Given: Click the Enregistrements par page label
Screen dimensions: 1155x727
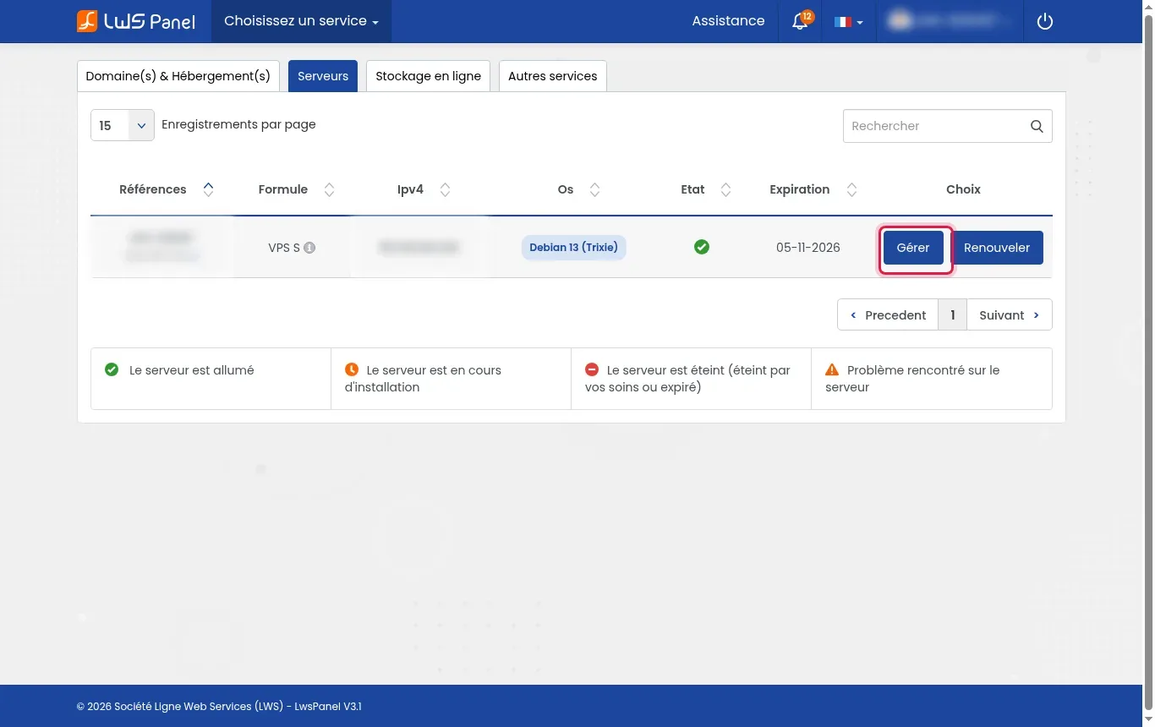Looking at the screenshot, I should coord(238,124).
